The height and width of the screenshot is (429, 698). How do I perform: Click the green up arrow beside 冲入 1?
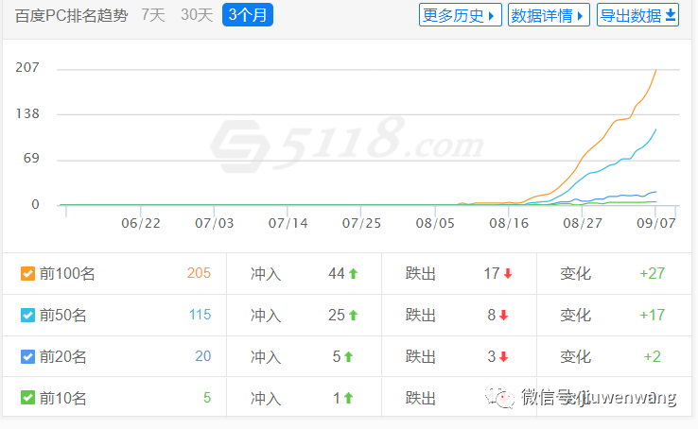[x=349, y=398]
